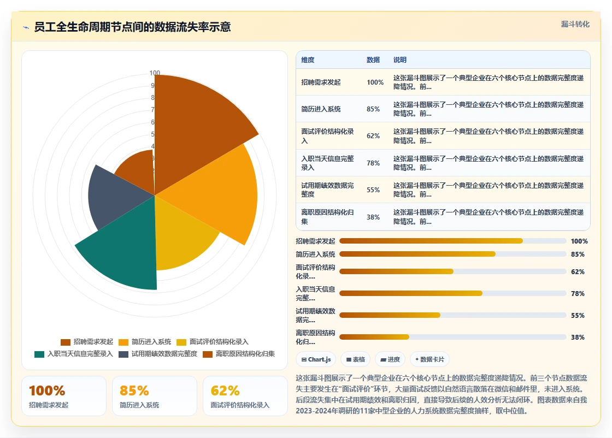612x438 pixels.
Task: Toggle 招聘需求发起 legend swatch
Action: pos(66,342)
